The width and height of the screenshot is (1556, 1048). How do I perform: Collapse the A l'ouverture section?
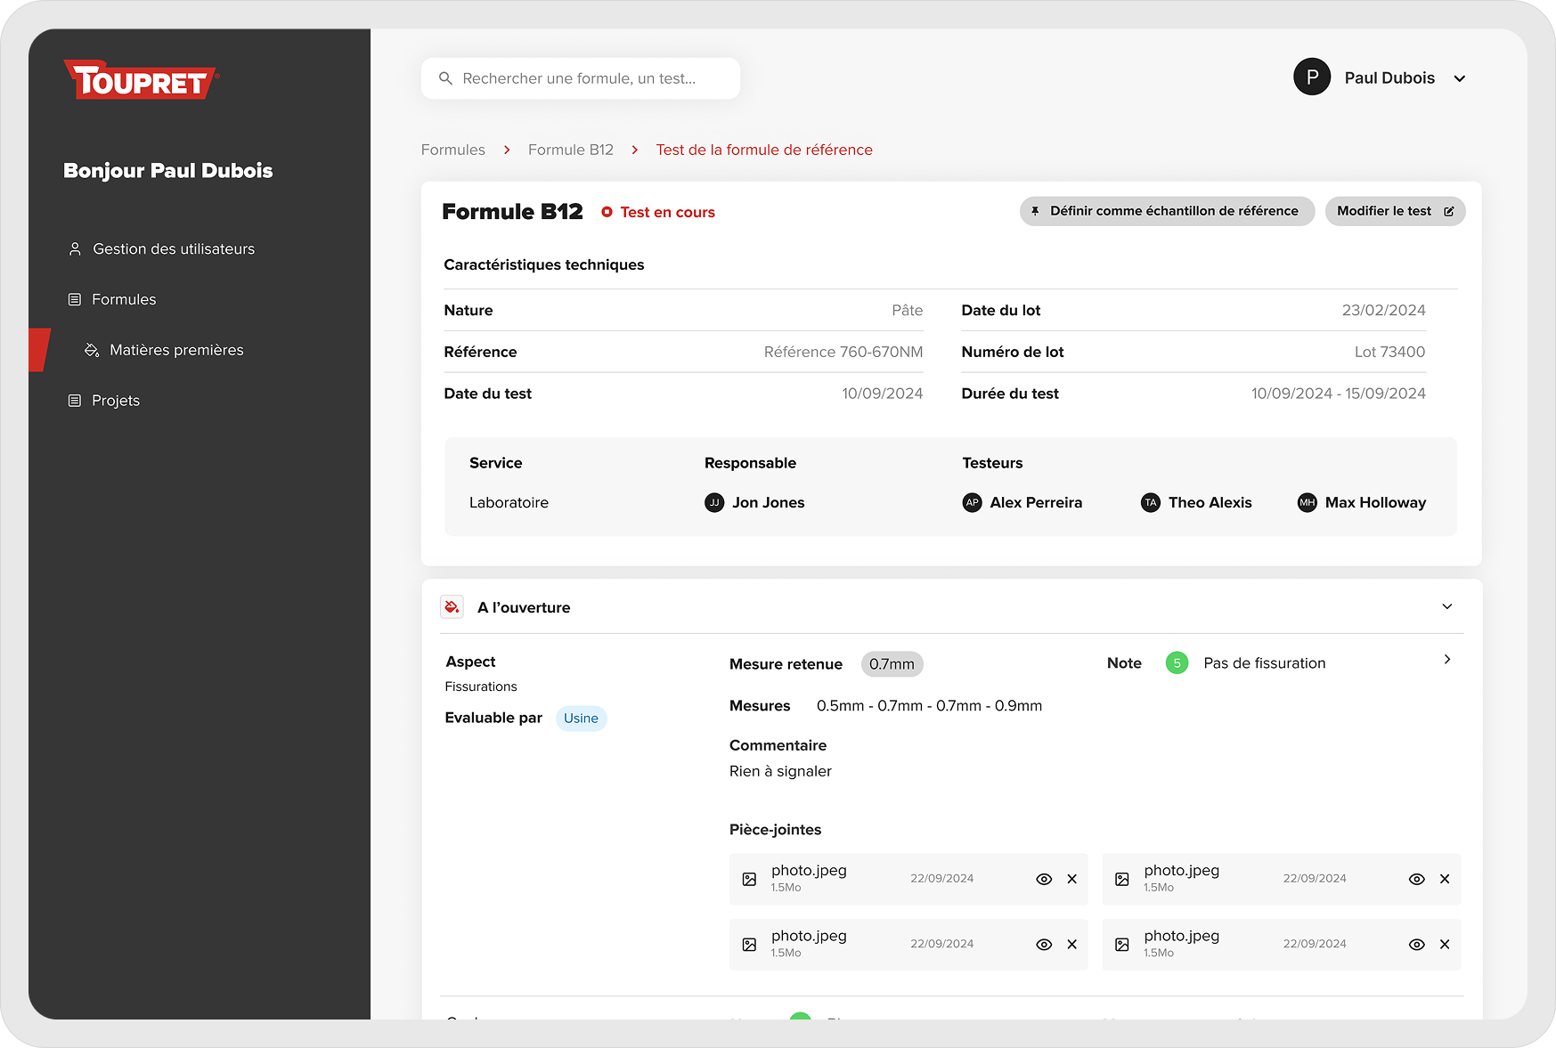click(x=1446, y=607)
